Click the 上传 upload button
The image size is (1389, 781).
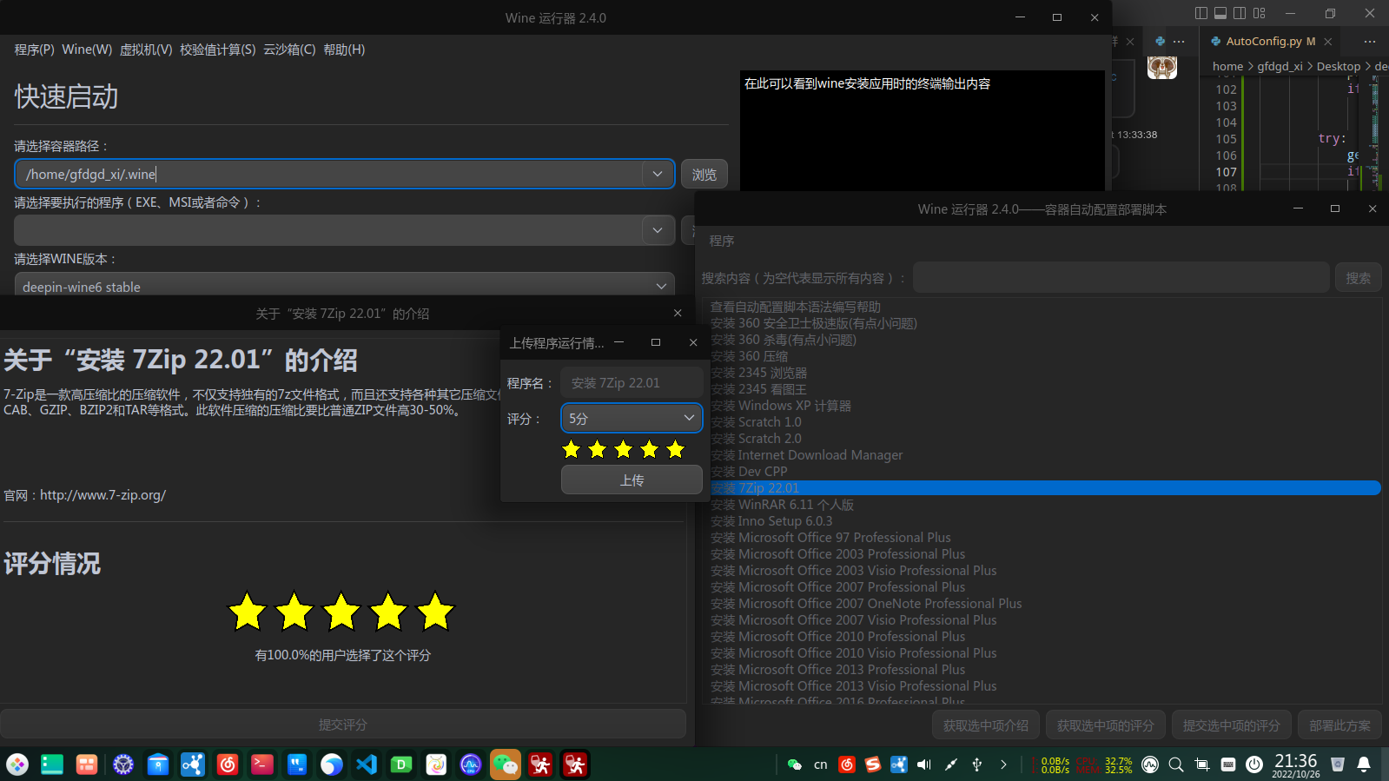632,480
